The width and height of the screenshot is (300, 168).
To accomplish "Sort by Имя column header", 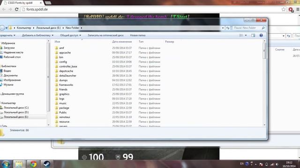I will 57,42.
